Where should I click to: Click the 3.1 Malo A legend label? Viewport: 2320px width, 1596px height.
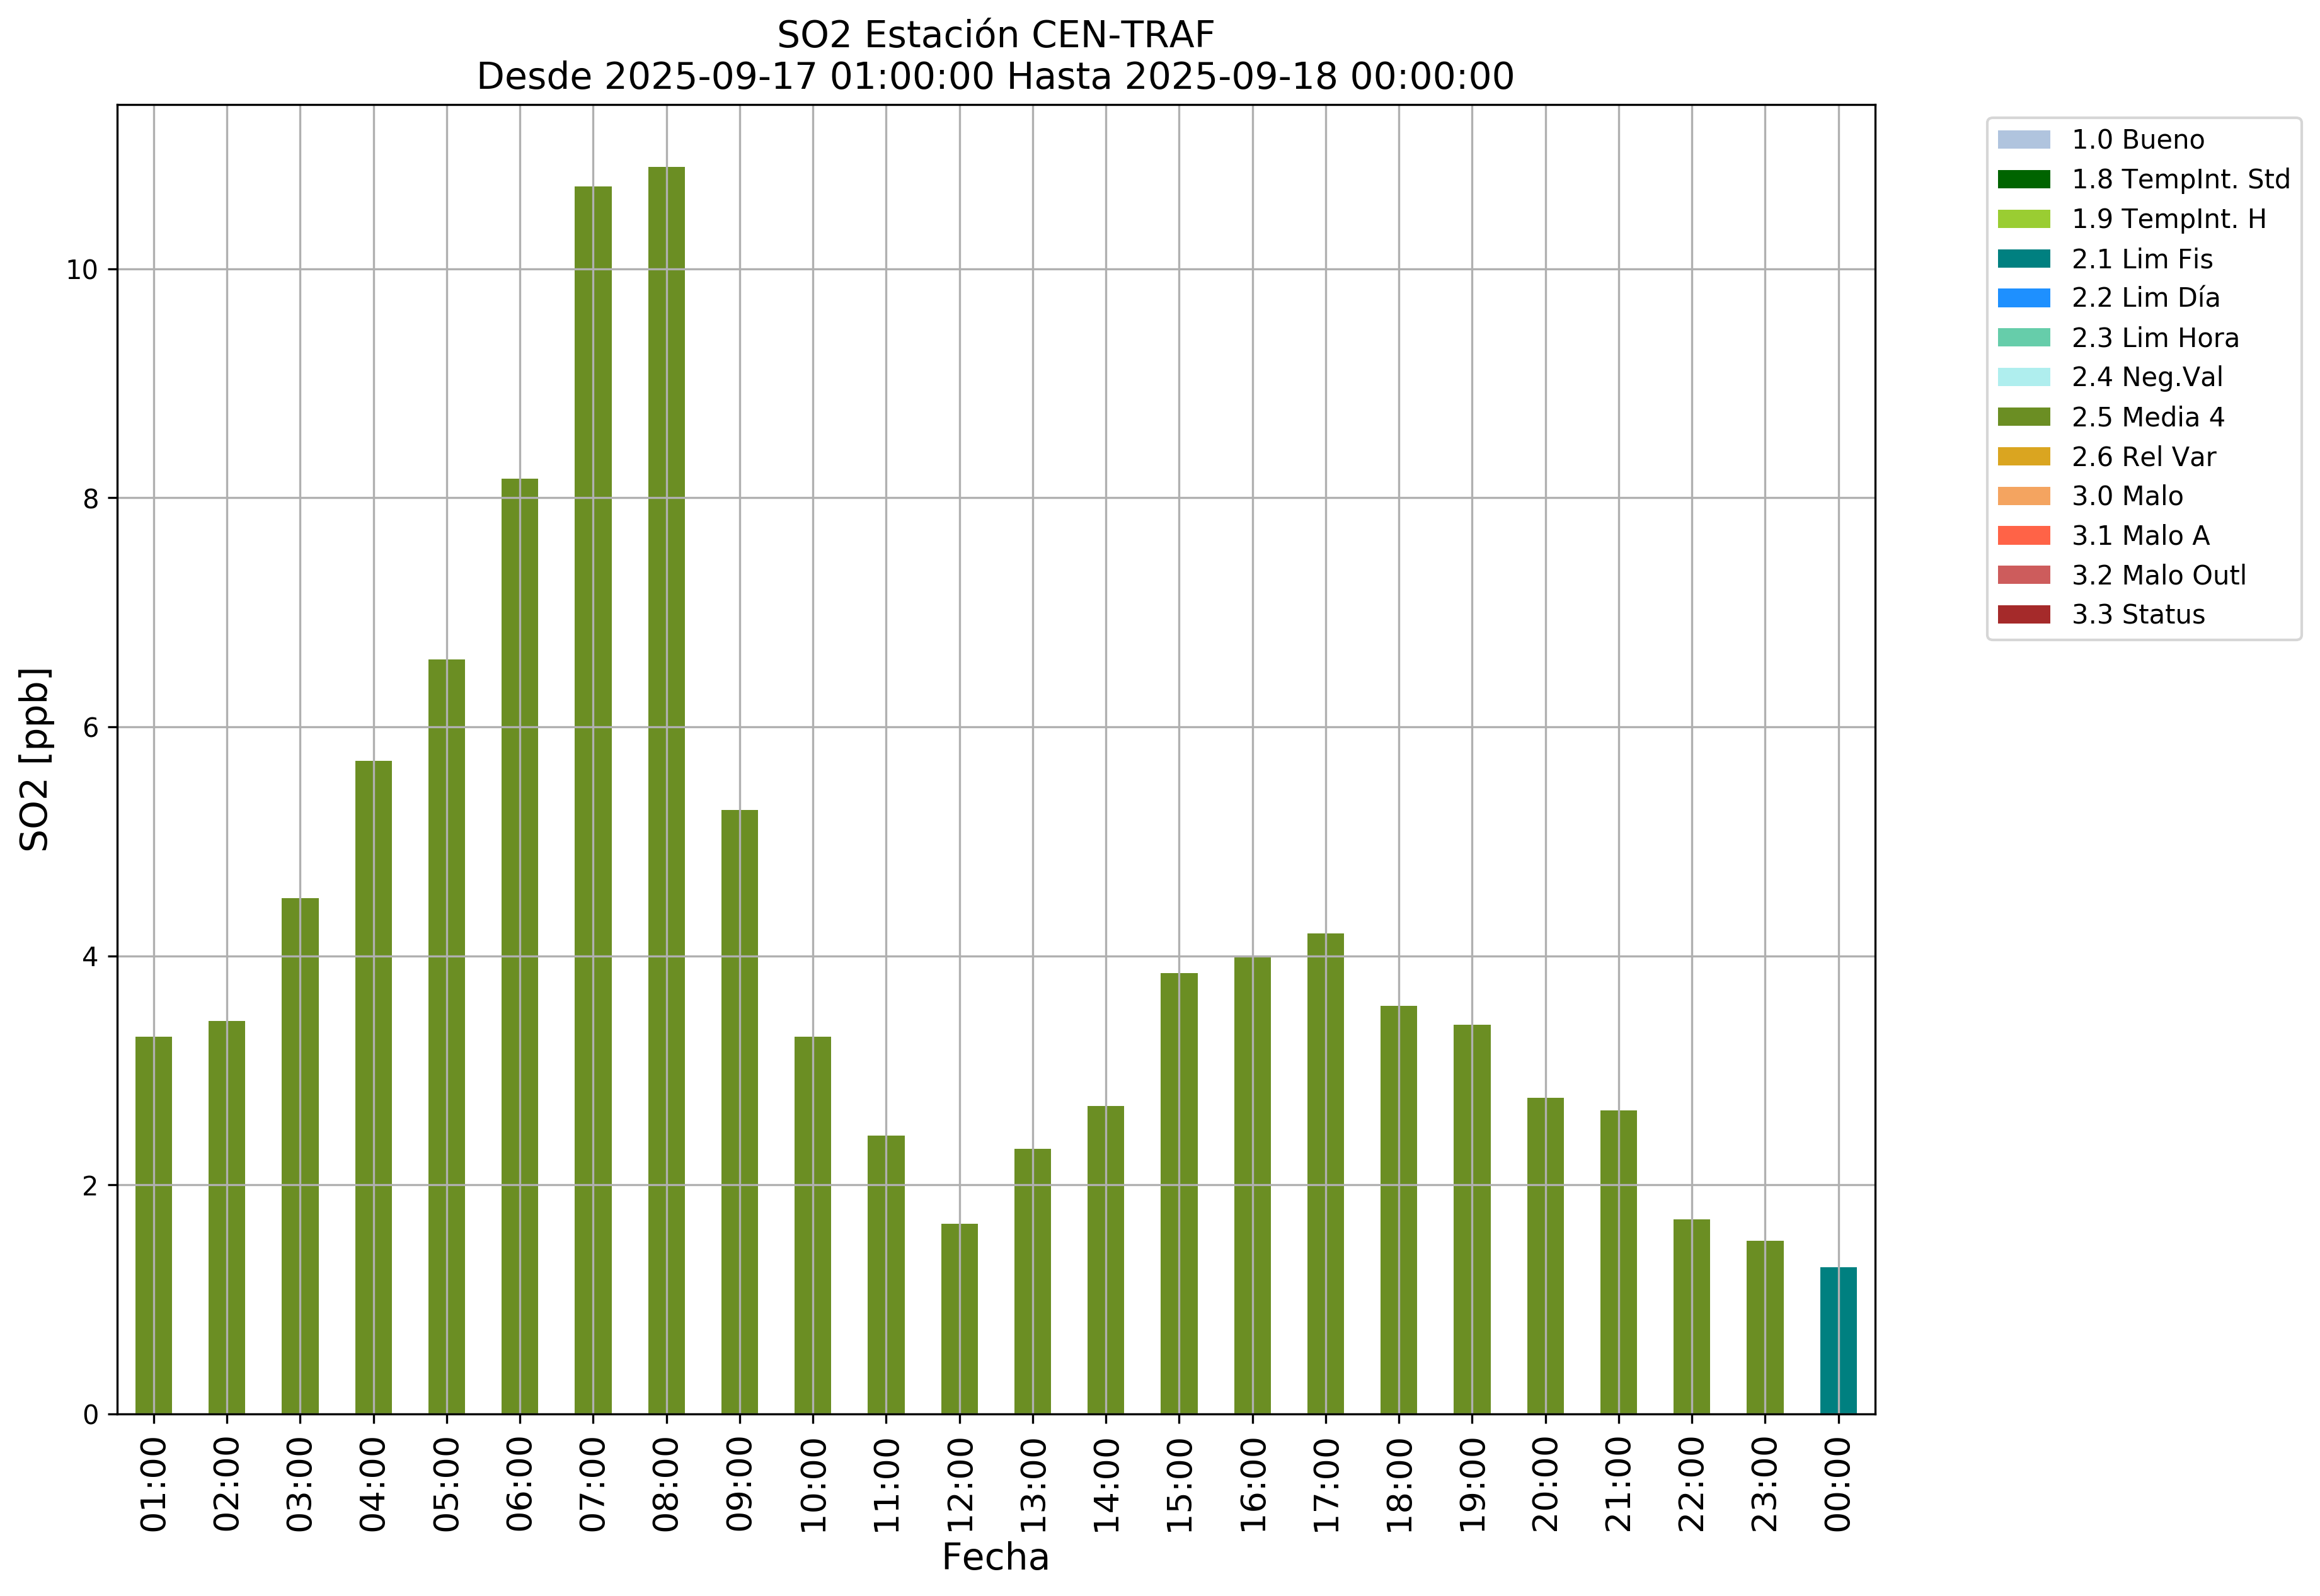point(2140,536)
